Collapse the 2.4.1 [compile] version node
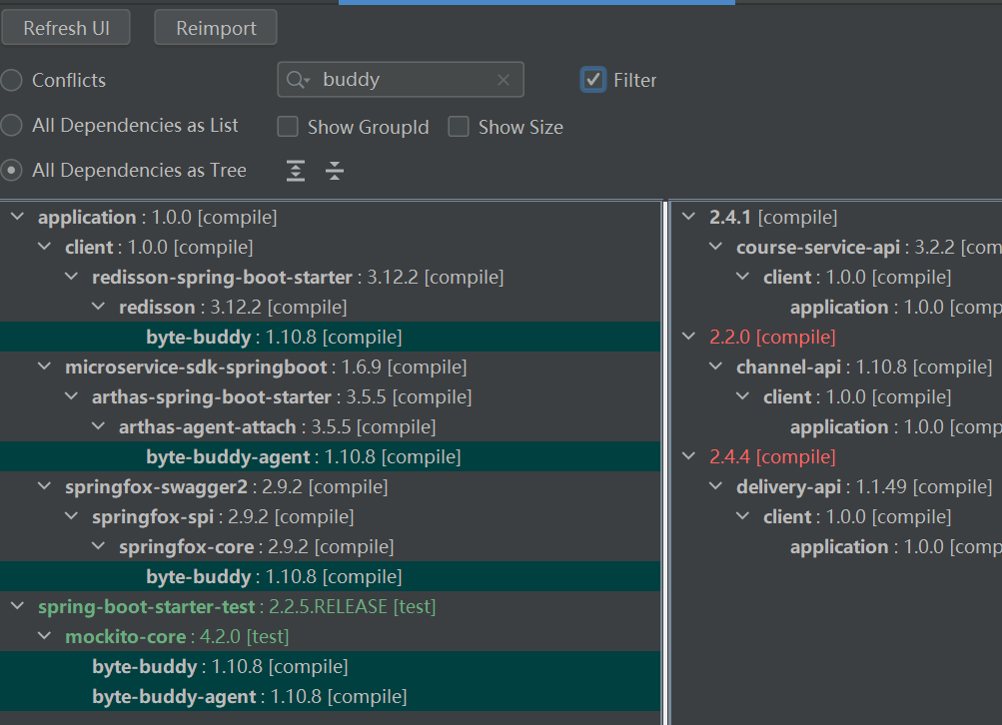Image resolution: width=1002 pixels, height=725 pixels. (x=689, y=217)
